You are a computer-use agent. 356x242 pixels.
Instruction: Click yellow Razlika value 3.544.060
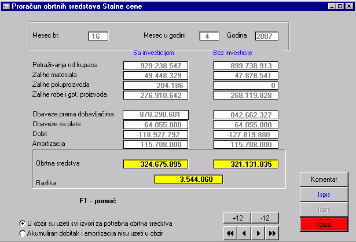click(189, 179)
